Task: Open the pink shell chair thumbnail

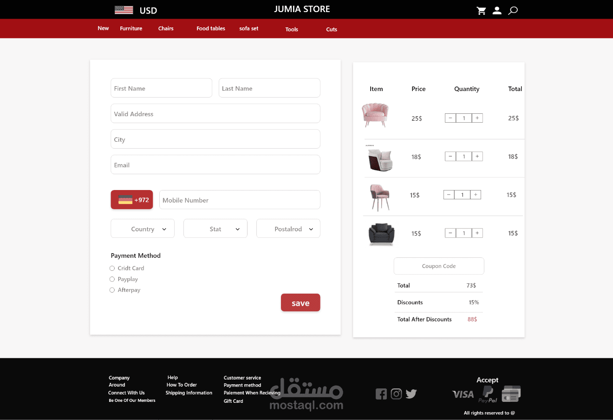Action: click(375, 115)
